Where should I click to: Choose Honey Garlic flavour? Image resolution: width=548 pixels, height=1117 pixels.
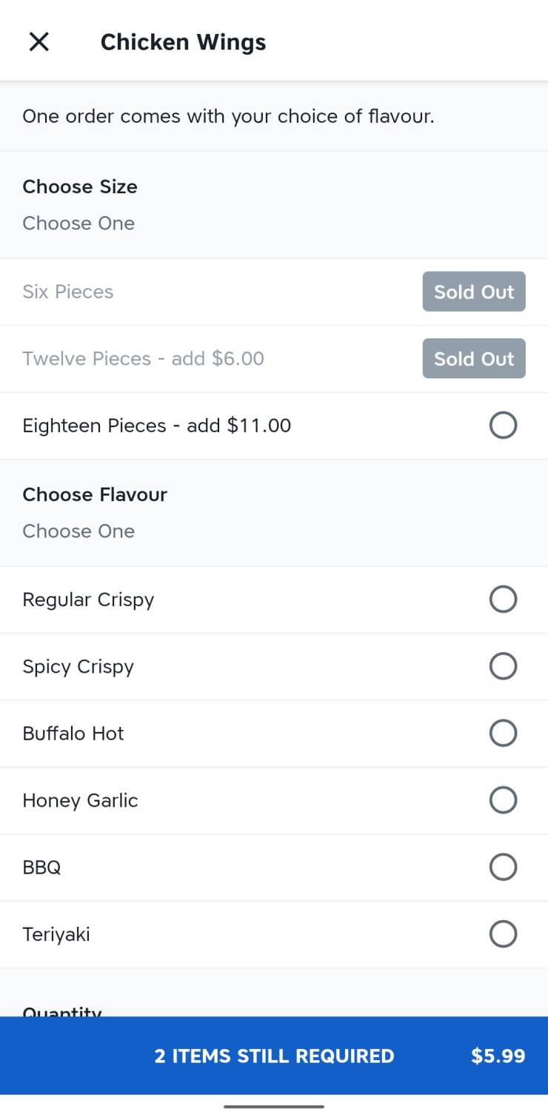click(503, 800)
